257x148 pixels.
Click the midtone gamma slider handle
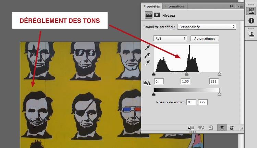186,74
